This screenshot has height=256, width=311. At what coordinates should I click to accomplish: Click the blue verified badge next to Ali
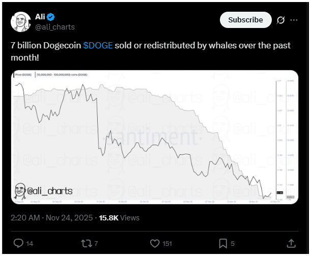click(50, 16)
